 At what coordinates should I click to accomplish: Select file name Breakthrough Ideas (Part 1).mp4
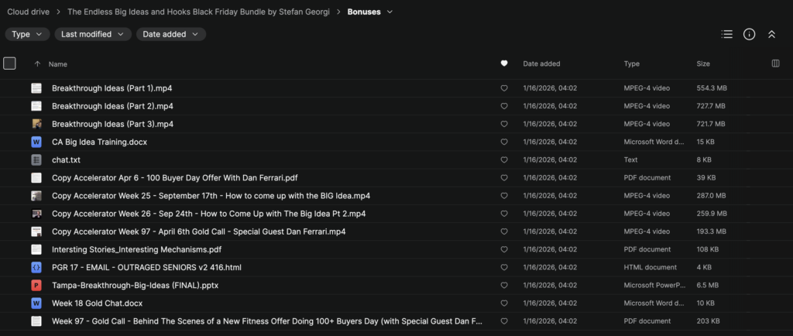(x=112, y=88)
